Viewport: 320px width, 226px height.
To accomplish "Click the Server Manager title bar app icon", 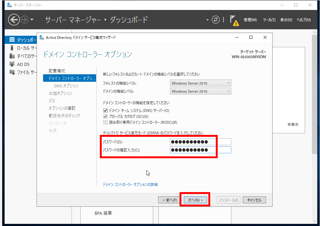I will 9,5.
